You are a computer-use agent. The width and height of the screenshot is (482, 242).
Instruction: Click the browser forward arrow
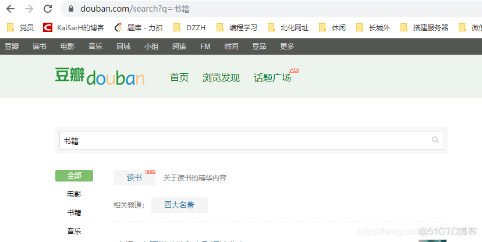[x=29, y=9]
